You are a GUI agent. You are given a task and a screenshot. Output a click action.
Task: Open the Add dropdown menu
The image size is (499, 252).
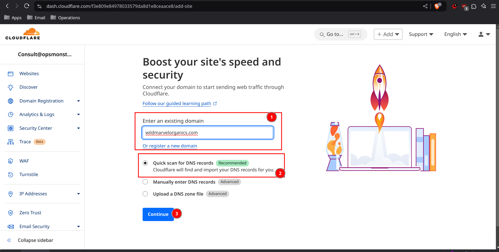[x=388, y=34]
